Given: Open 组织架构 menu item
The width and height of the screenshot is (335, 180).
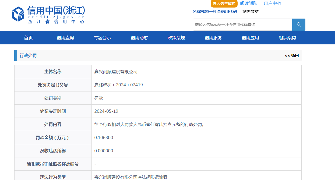Looking at the screenshot, I should point(287,38).
